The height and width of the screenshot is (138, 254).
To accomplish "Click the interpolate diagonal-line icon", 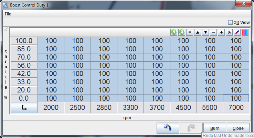I will 237,32.
